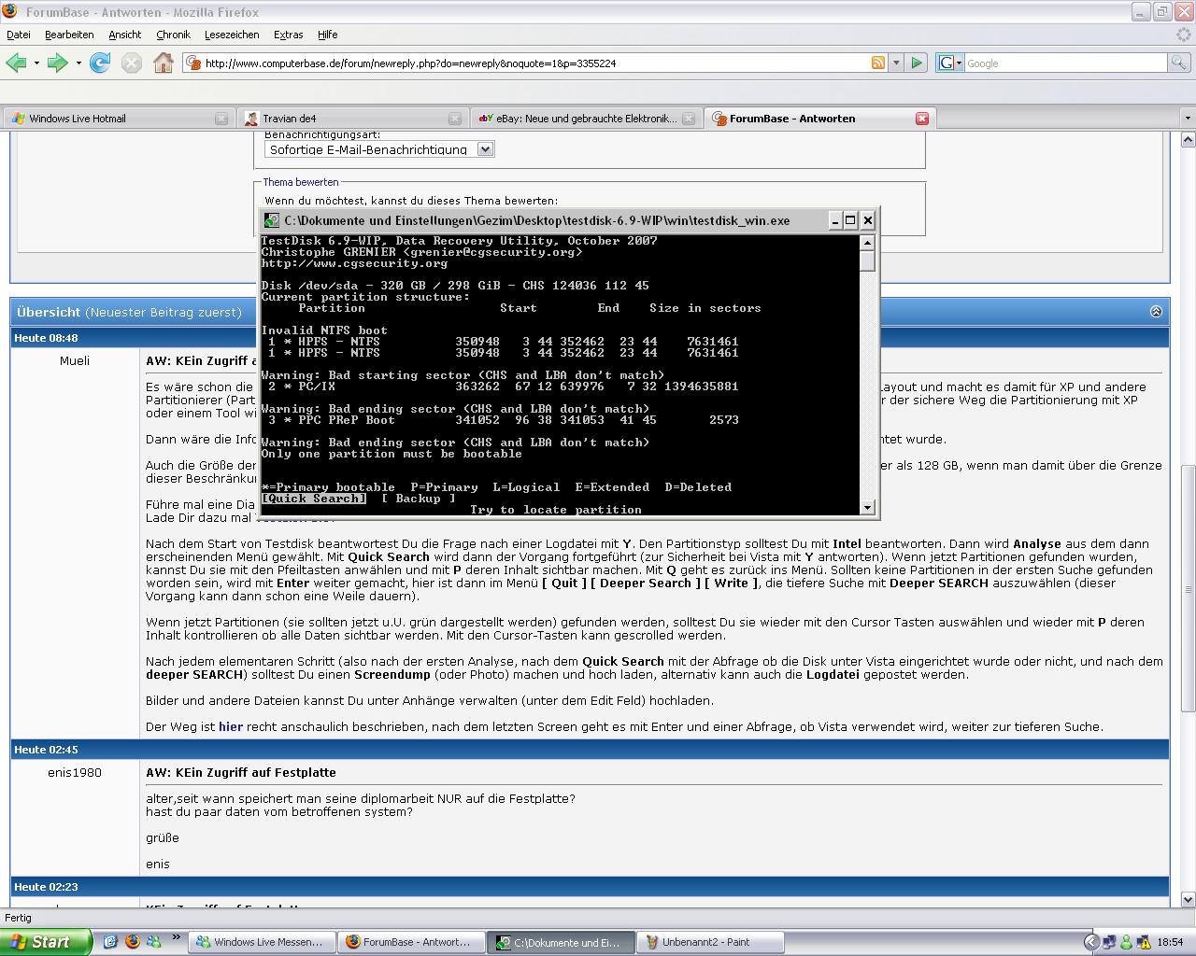Image resolution: width=1196 pixels, height=956 pixels.
Task: Click username Mueli
Action: [75, 360]
